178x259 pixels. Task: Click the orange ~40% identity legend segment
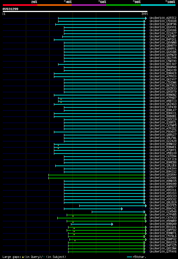point(55,5)
